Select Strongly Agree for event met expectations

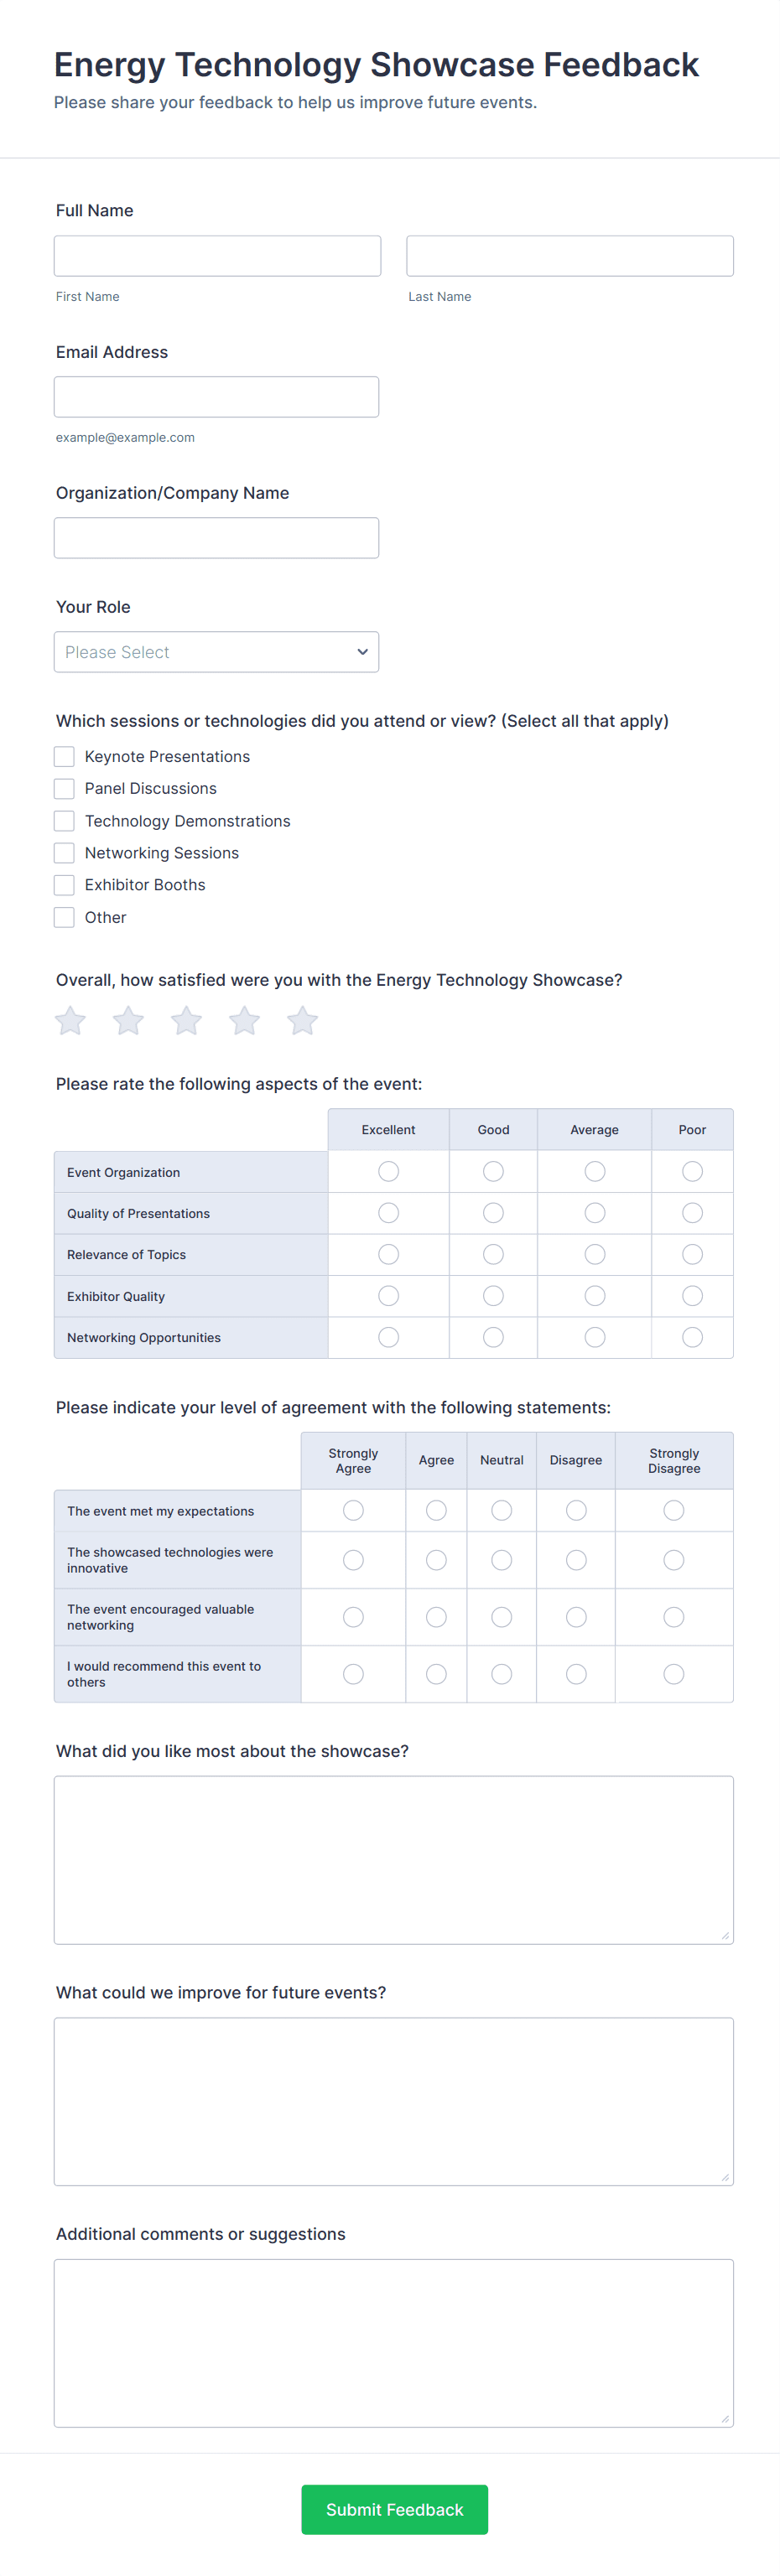pyautogui.click(x=353, y=1510)
